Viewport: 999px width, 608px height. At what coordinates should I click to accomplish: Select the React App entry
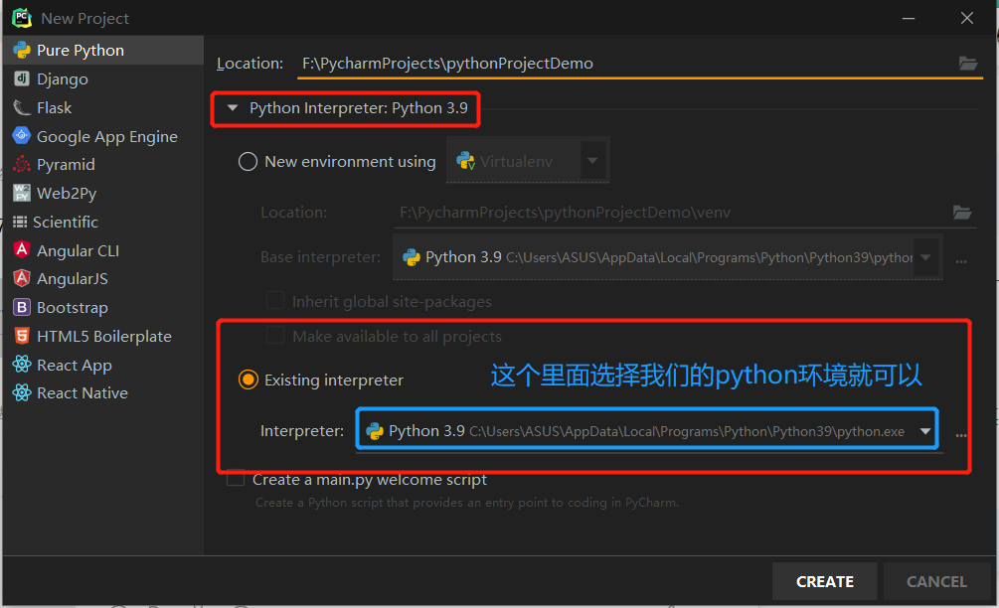[103, 365]
